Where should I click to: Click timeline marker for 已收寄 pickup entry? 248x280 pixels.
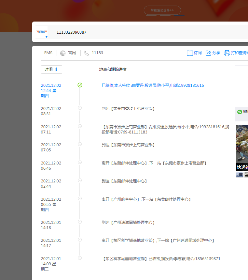coord(80,258)
